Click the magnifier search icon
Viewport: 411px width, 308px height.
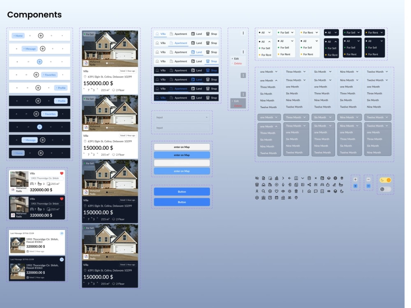[x=263, y=191]
